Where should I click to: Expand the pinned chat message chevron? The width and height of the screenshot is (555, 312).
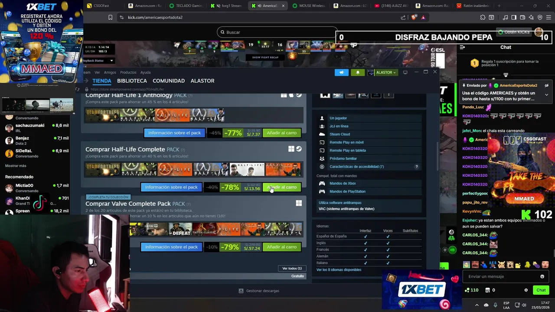[x=547, y=95]
